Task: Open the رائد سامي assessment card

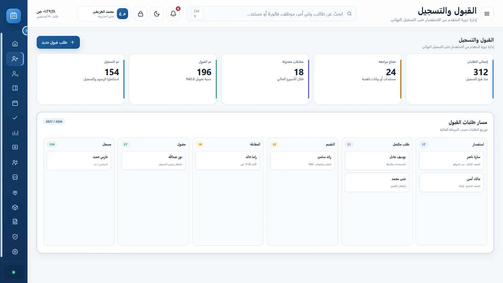Action: click(x=302, y=160)
